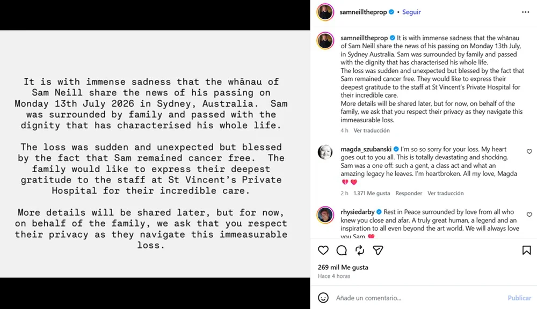Like magda_szubanski's comment with small heart
This screenshot has height=309, width=537.
click(529, 151)
